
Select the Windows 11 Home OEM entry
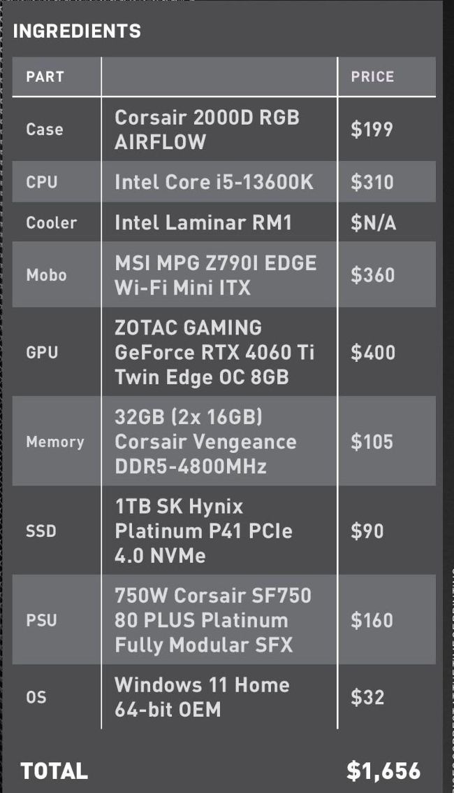pos(202,696)
